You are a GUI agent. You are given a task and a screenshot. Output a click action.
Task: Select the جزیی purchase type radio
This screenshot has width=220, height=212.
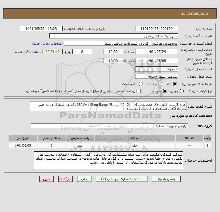(182, 91)
